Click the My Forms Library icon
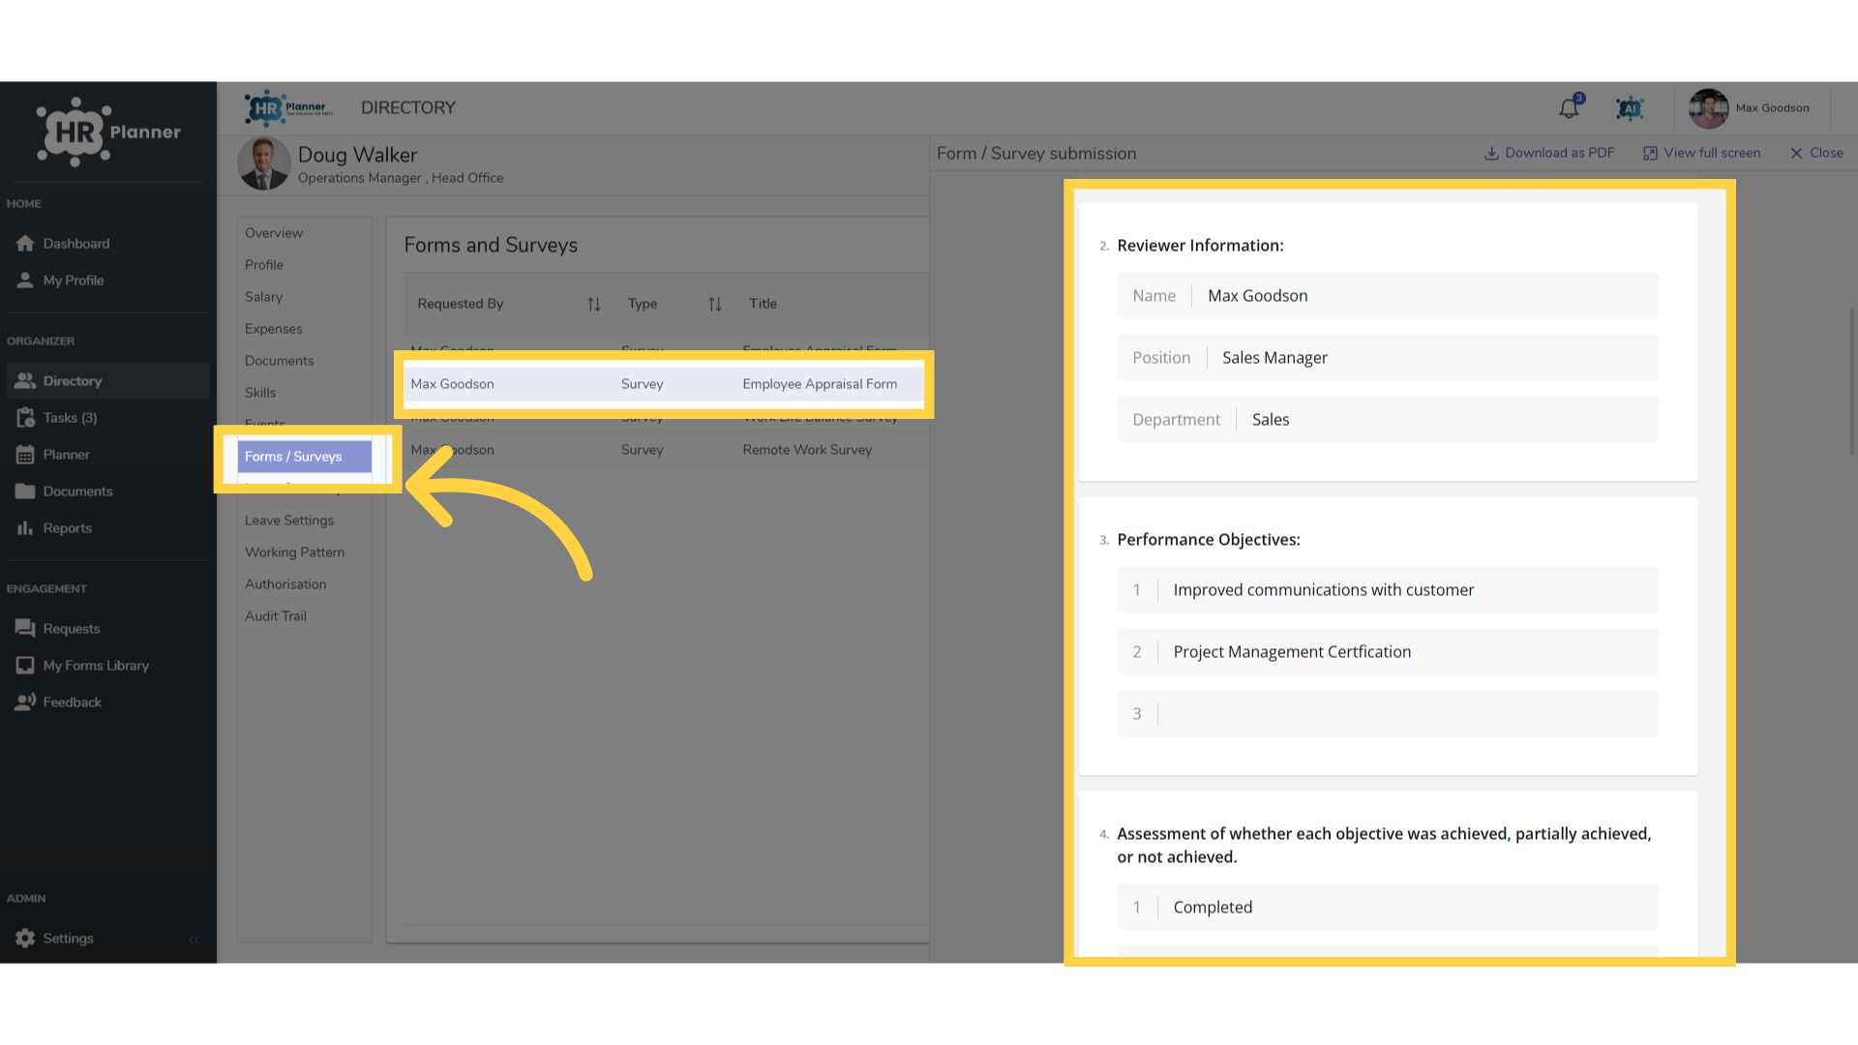1858x1045 pixels. 25,665
